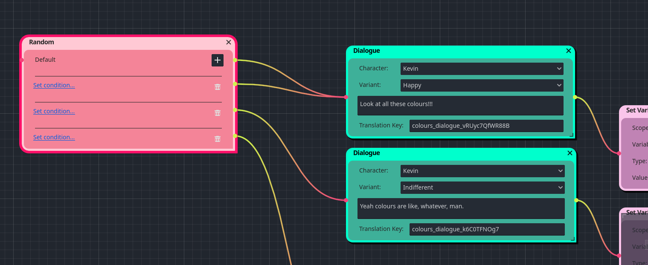648x265 pixels.
Task: Close the Dialogue node with Indifferent variant
Action: (x=570, y=153)
